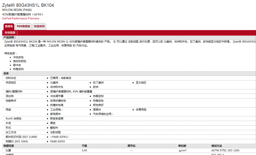The image size is (256, 155).
Task: Select the 产品说明 section header
Action: [10, 38]
